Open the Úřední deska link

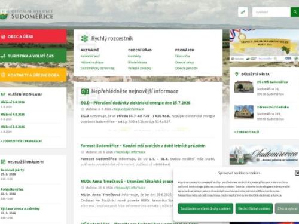coord(137,62)
